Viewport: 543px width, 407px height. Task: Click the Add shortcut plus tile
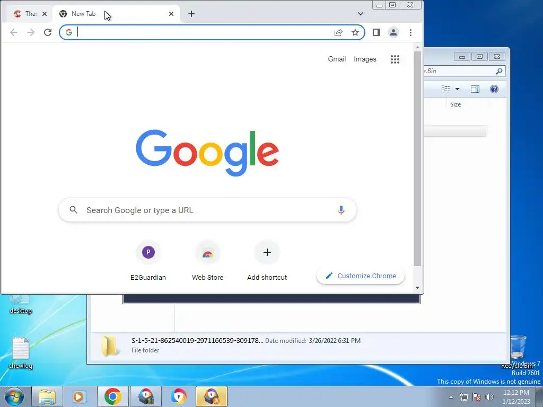click(267, 261)
